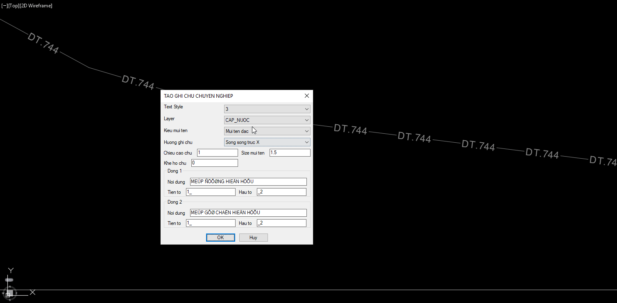The width and height of the screenshot is (617, 303).
Task: Click the Dong 1 Tien to field
Action: (x=211, y=192)
